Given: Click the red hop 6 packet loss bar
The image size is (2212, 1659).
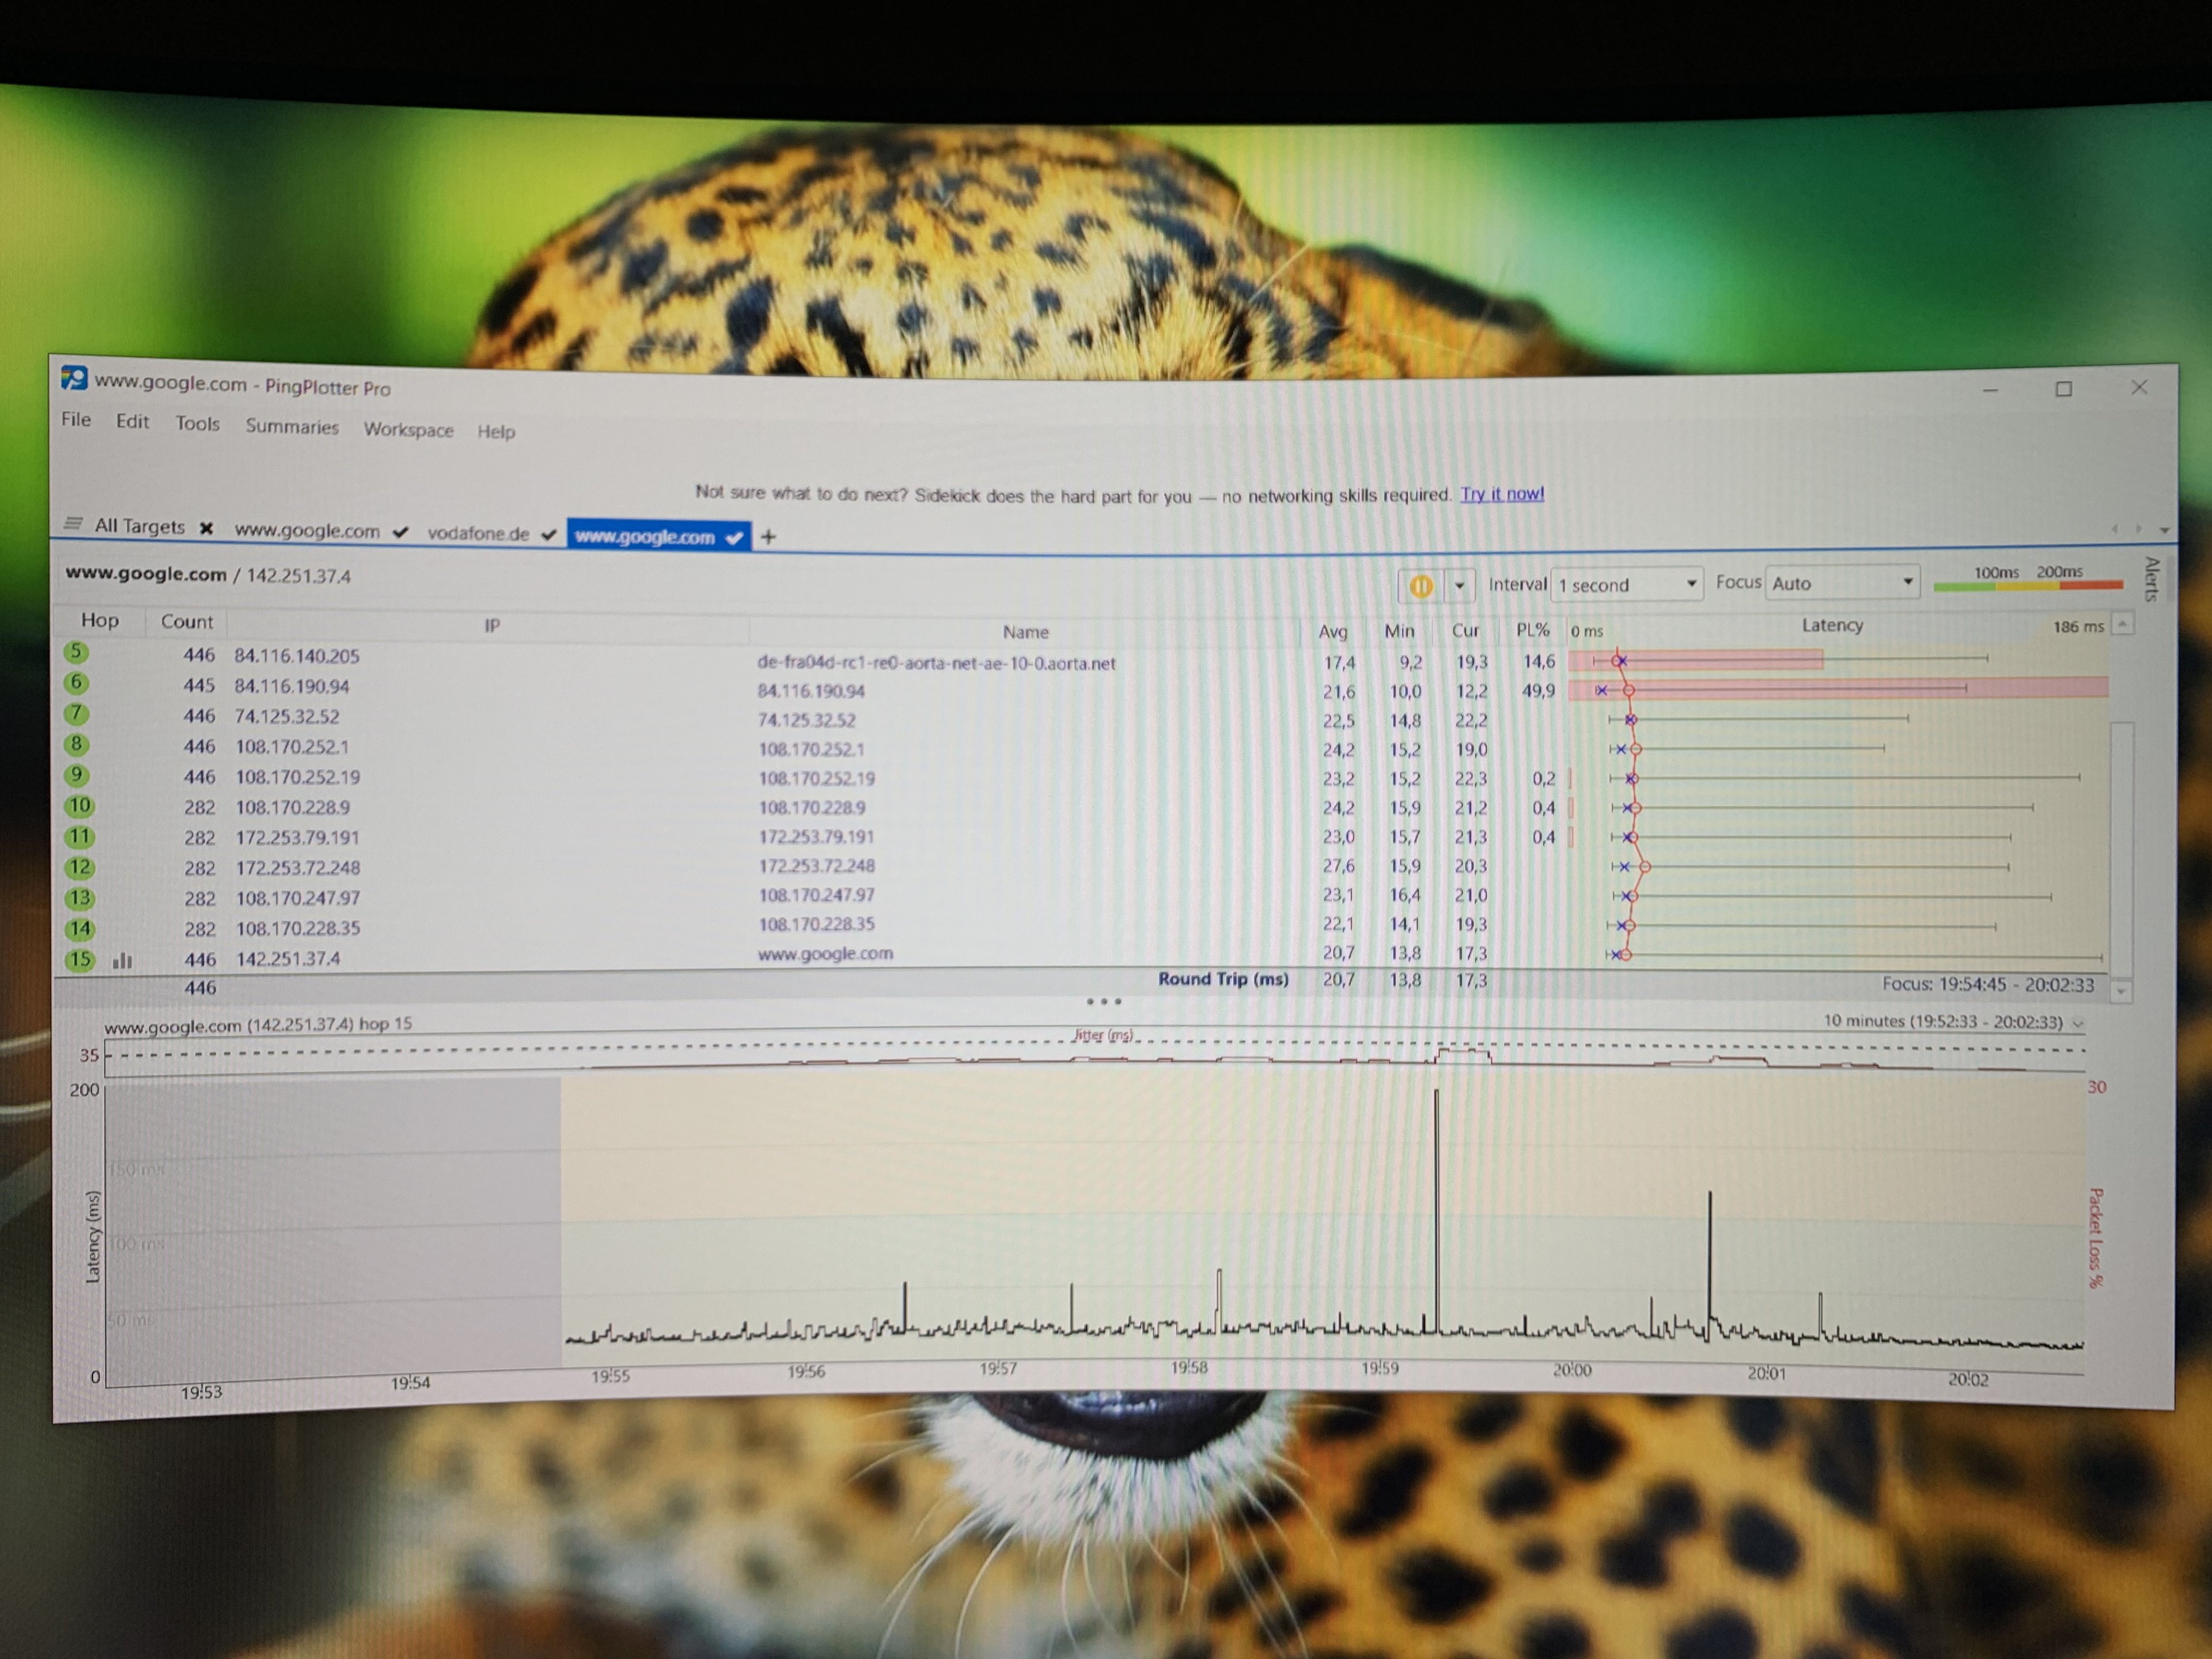Looking at the screenshot, I should 1838,688.
